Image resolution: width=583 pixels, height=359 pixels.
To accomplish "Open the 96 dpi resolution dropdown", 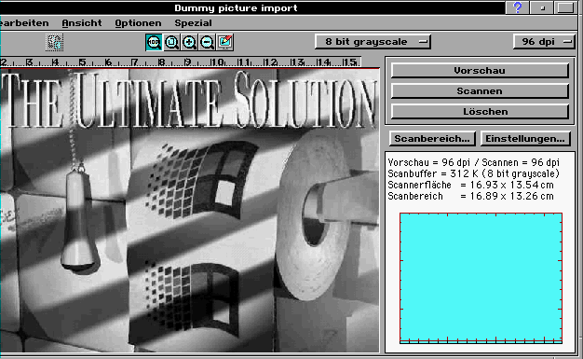I will (544, 42).
